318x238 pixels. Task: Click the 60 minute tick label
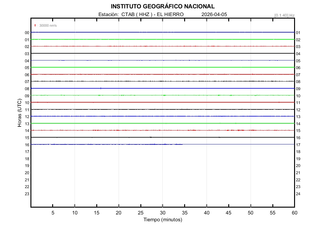point(294,213)
